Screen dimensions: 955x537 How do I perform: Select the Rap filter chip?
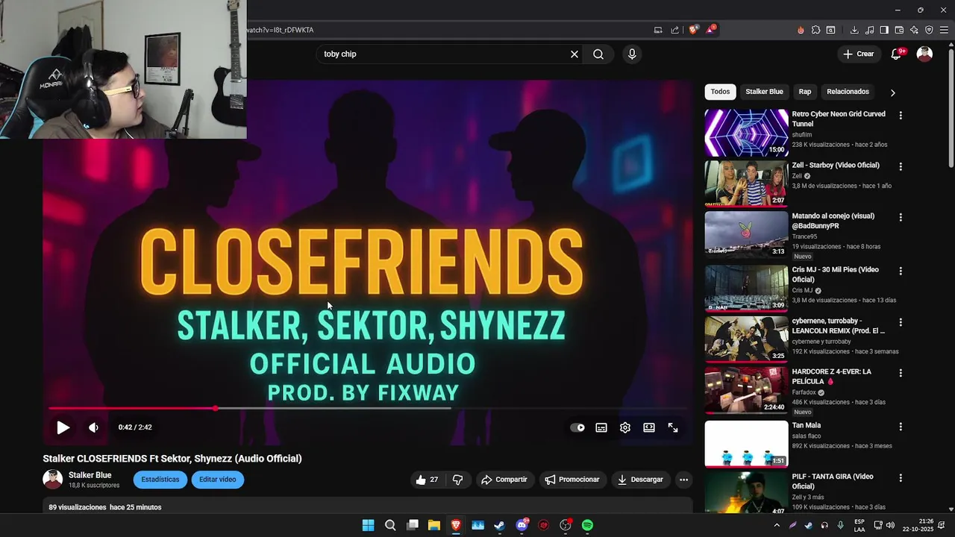805,92
